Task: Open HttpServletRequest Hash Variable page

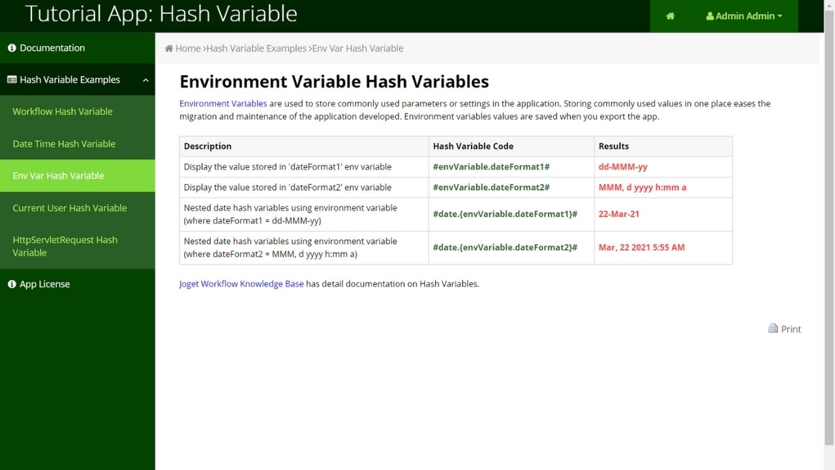Action: tap(65, 246)
